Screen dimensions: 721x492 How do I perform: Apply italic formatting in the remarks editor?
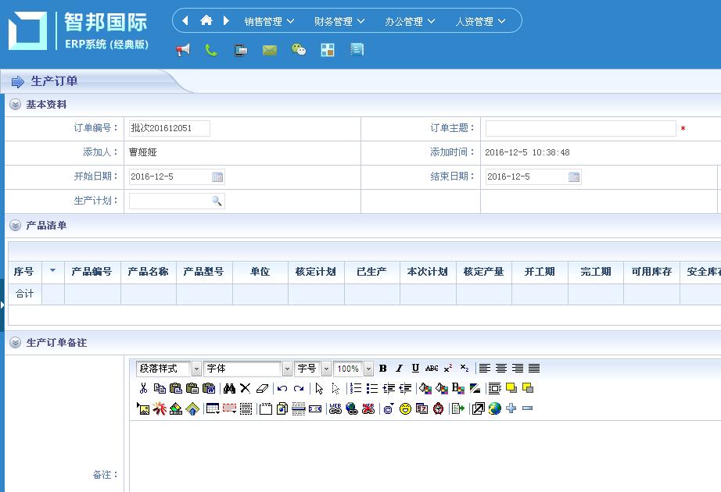coord(397,369)
